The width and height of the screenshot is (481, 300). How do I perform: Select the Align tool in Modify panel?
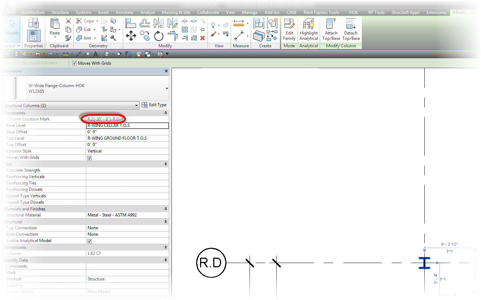pos(131,23)
